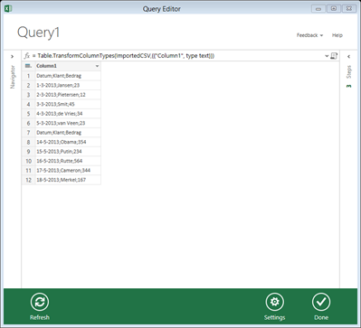Click the table icon beside the Column1 header
Image resolution: width=361 pixels, height=328 pixels.
pyautogui.click(x=28, y=66)
